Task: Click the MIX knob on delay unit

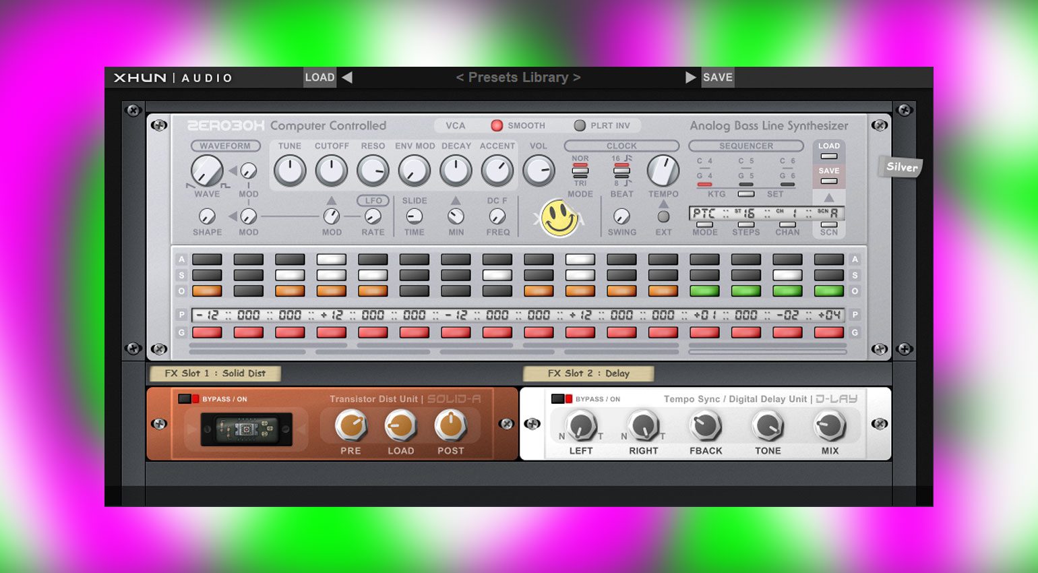Action: click(830, 426)
